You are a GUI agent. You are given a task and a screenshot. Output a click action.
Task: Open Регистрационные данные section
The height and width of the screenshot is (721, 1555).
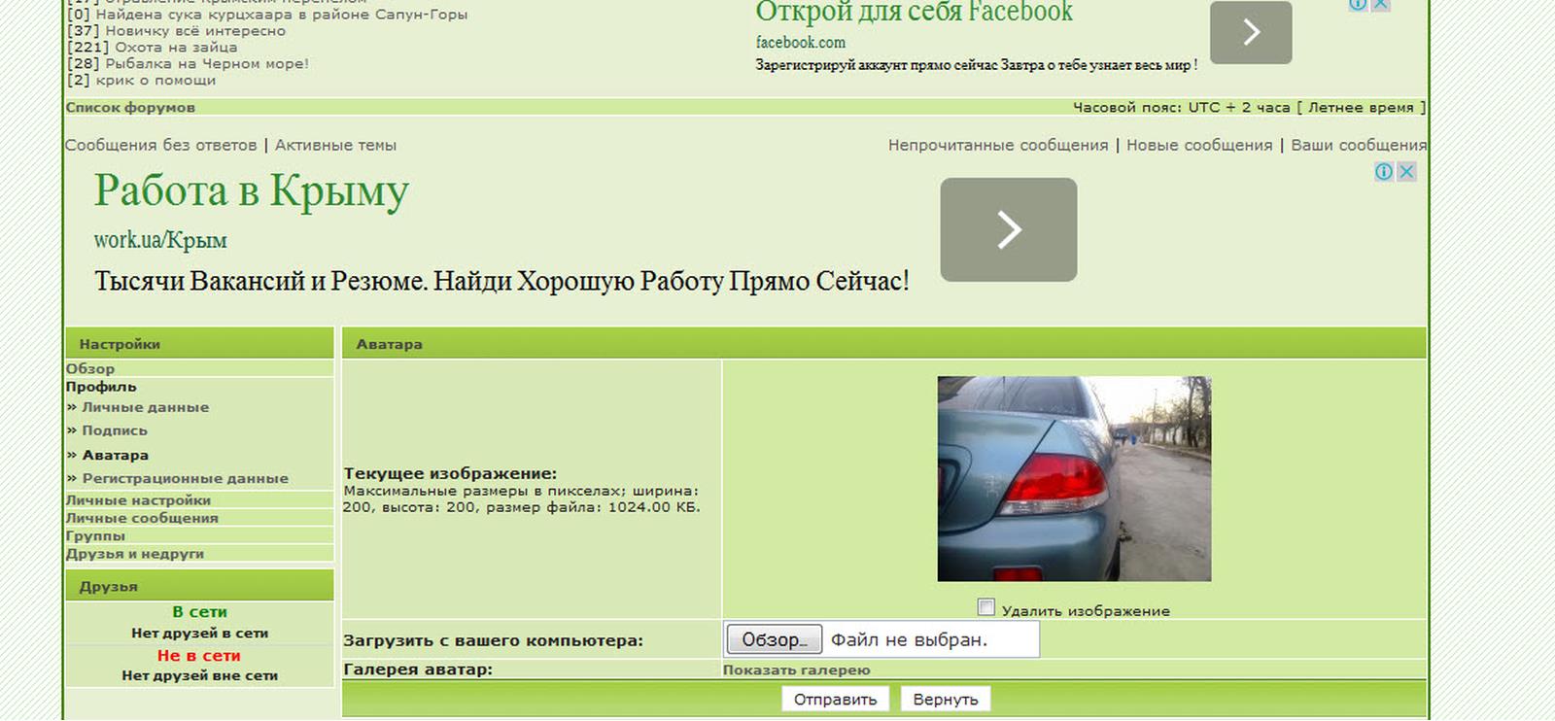coord(185,478)
